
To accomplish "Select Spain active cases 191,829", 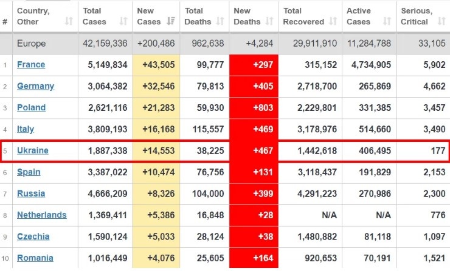I will [375, 172].
